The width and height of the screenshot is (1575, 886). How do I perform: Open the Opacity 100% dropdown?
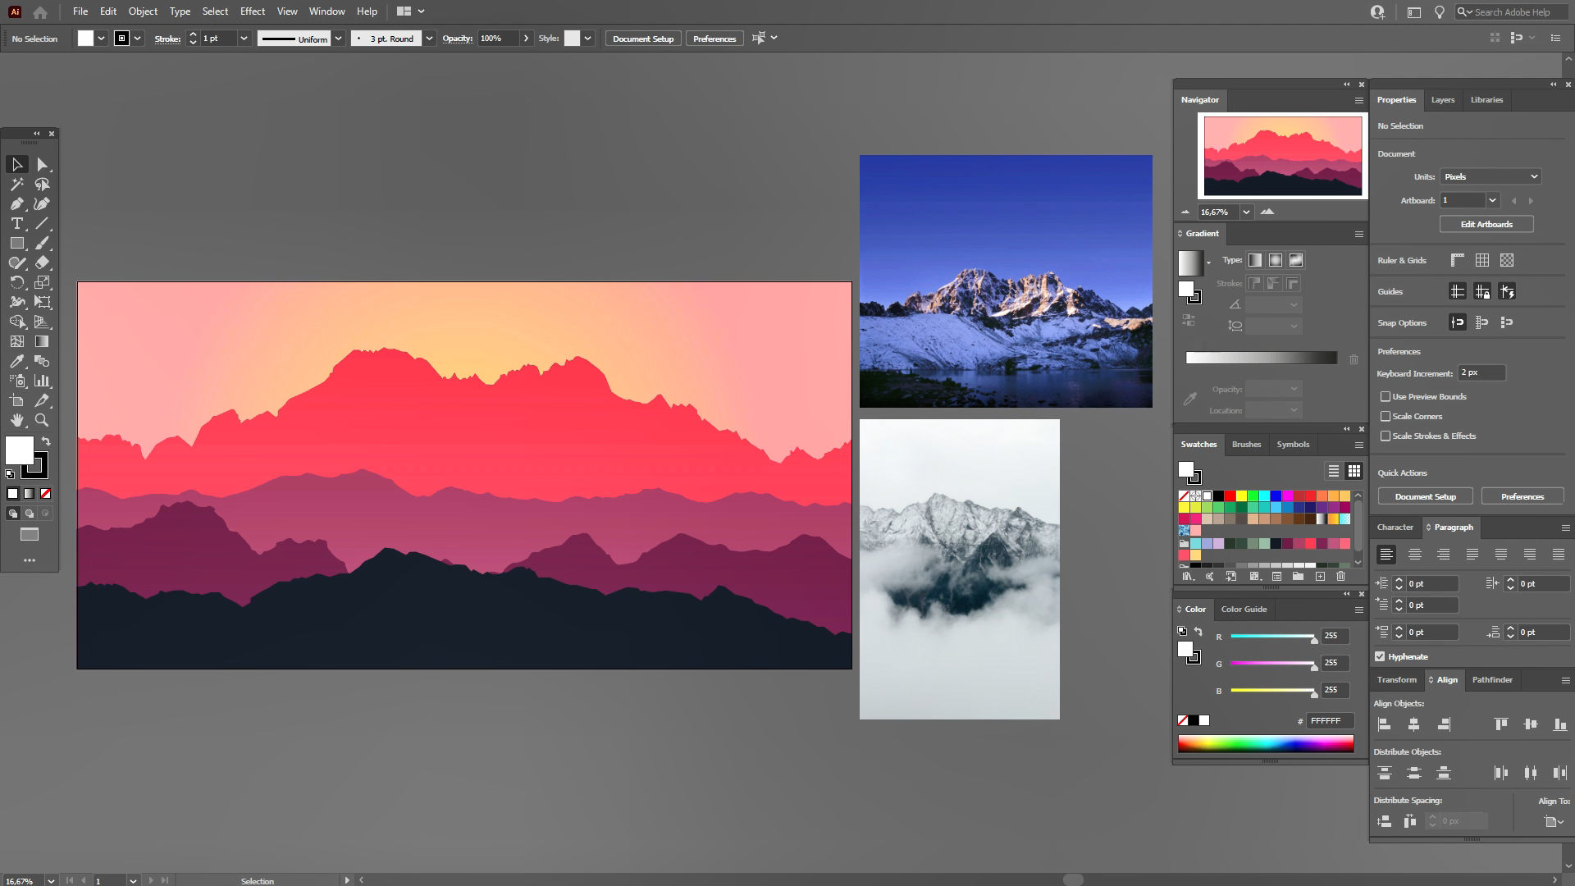526,39
